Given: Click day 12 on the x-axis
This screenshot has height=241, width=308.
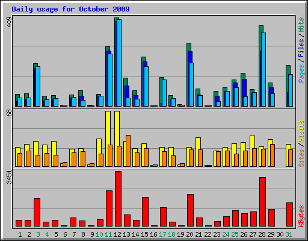Looking at the screenshot, I should (x=117, y=234).
